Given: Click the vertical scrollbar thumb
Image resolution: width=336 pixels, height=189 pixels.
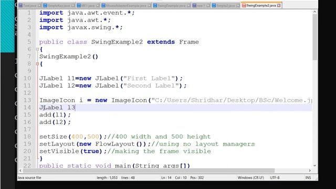Looking at the screenshot, I should pyautogui.click(x=314, y=37).
